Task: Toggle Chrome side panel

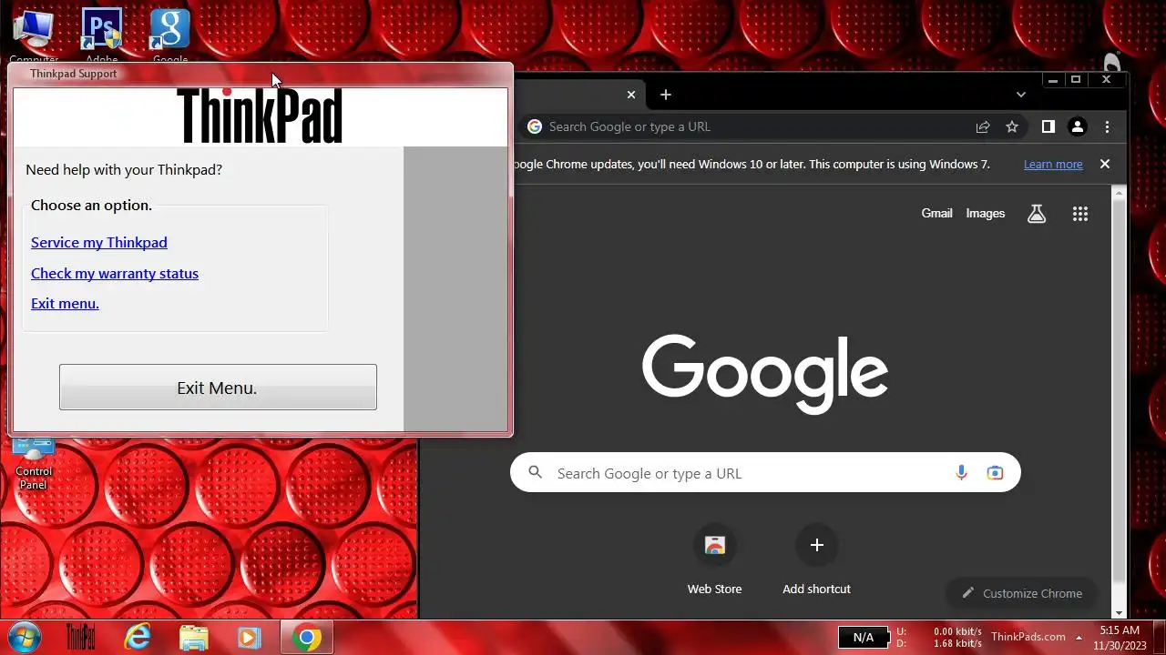Action: [x=1048, y=127]
